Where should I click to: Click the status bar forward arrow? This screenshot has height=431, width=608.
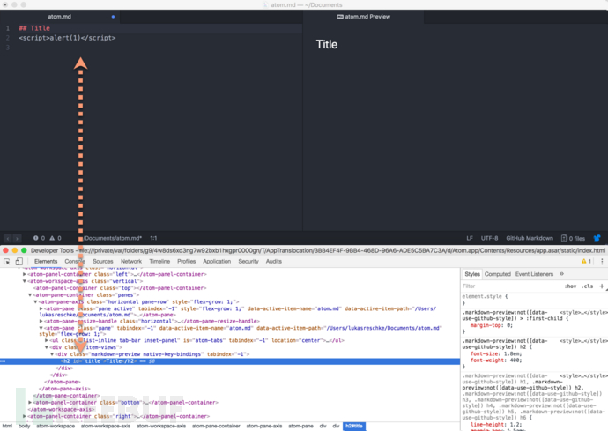pyautogui.click(x=17, y=239)
